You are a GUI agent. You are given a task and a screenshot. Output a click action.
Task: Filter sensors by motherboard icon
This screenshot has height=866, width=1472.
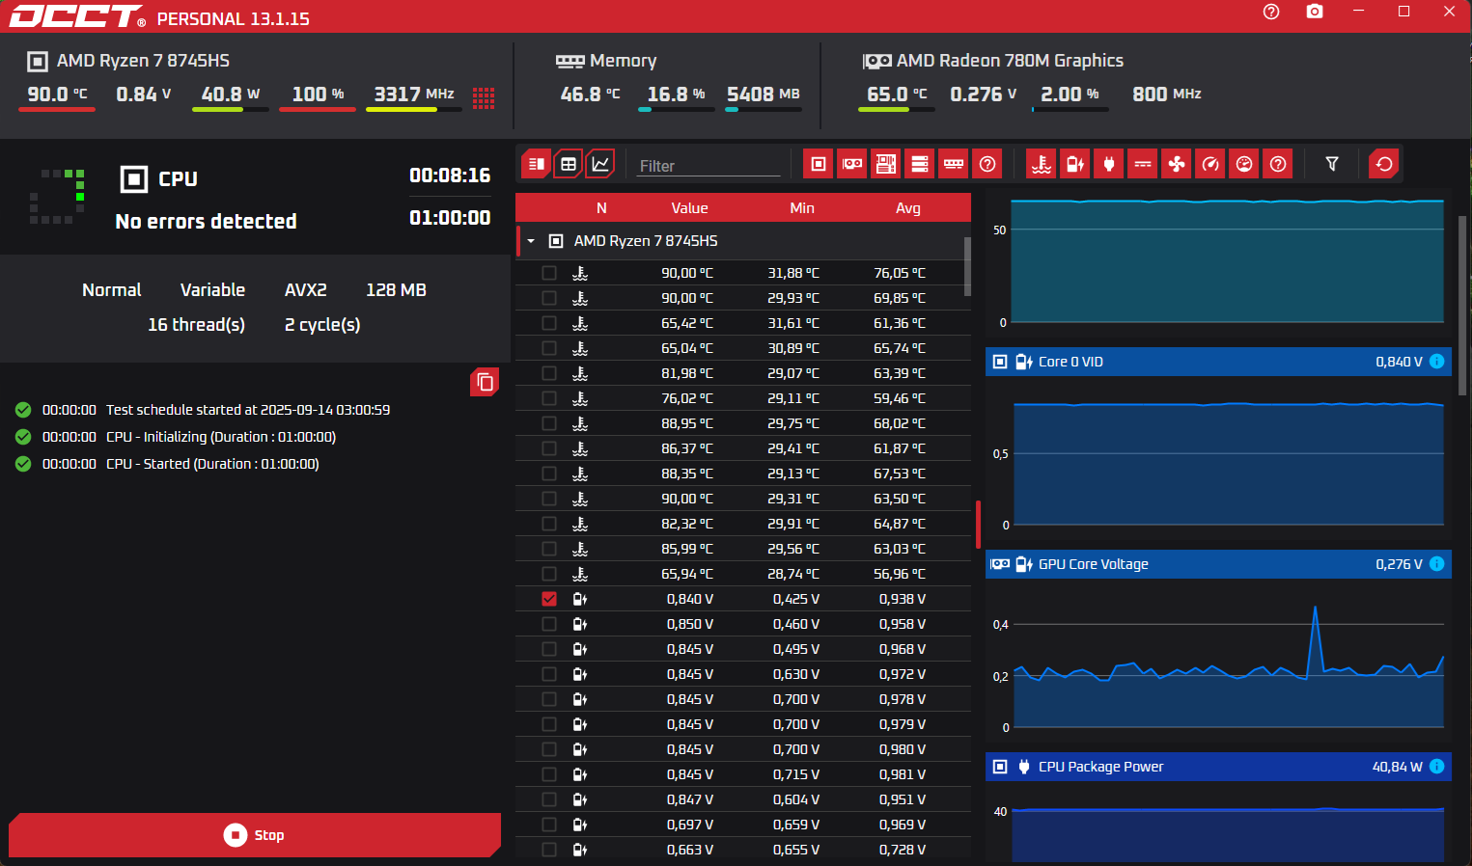[886, 164]
